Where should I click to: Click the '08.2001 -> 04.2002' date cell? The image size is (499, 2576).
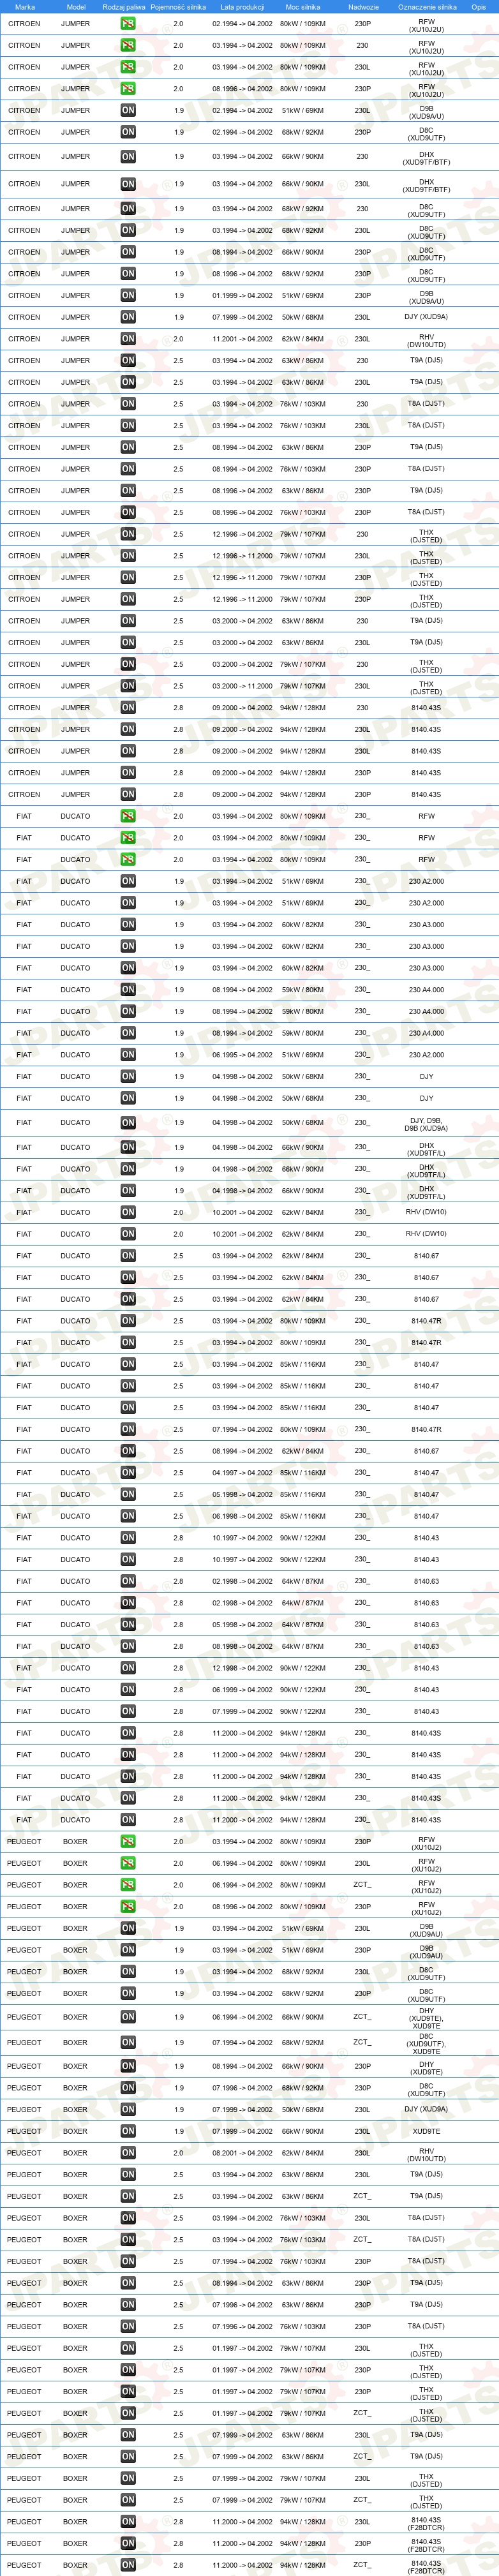pyautogui.click(x=242, y=2153)
